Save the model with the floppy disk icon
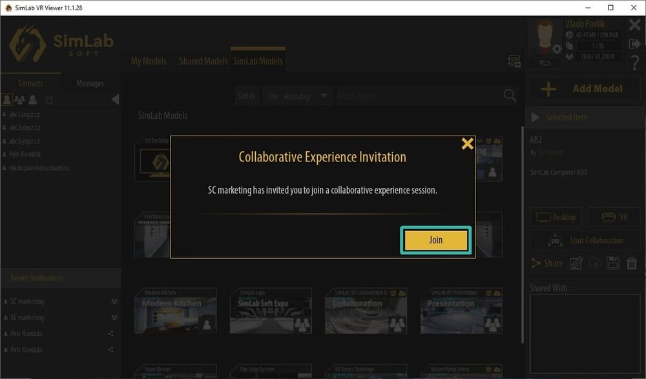This screenshot has width=646, height=379. point(613,263)
